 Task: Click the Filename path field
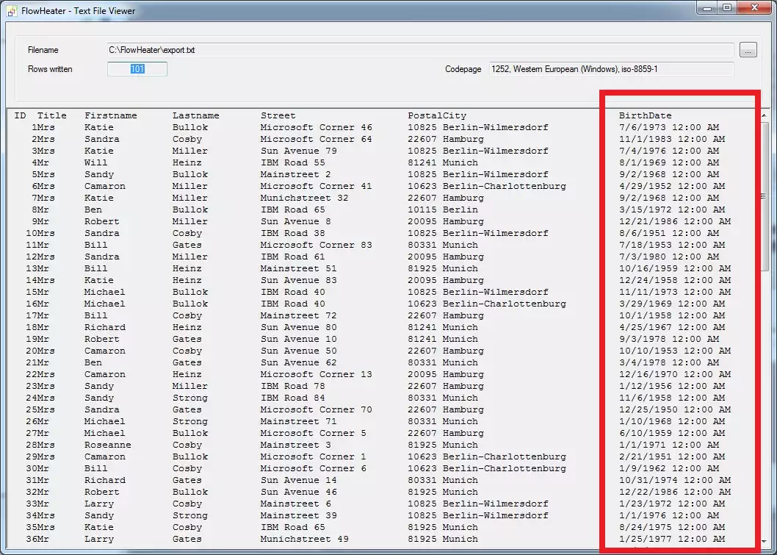point(420,50)
